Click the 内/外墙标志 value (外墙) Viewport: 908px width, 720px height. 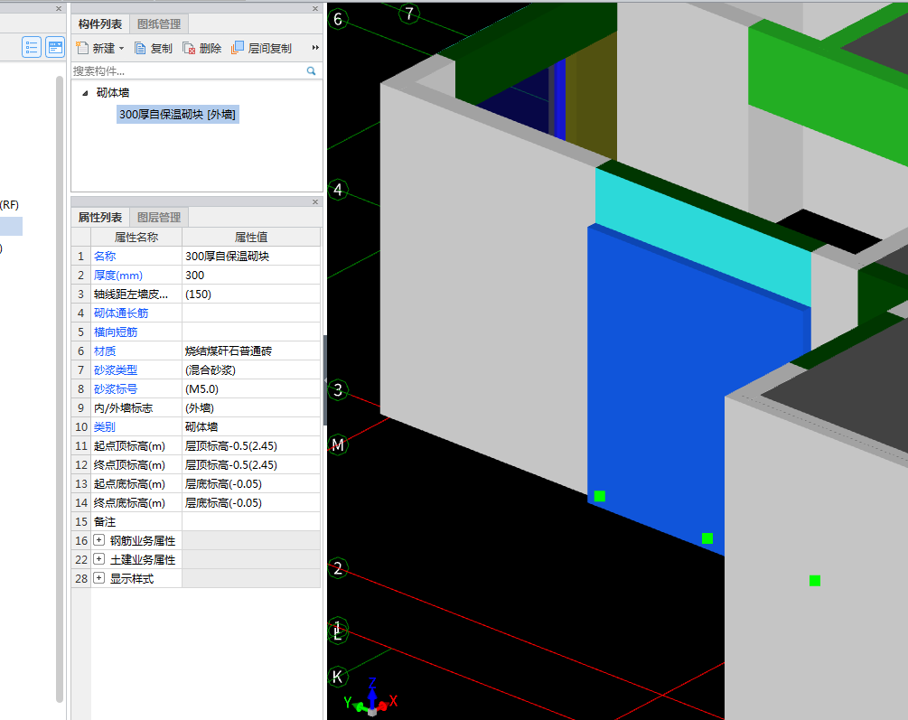coord(251,408)
